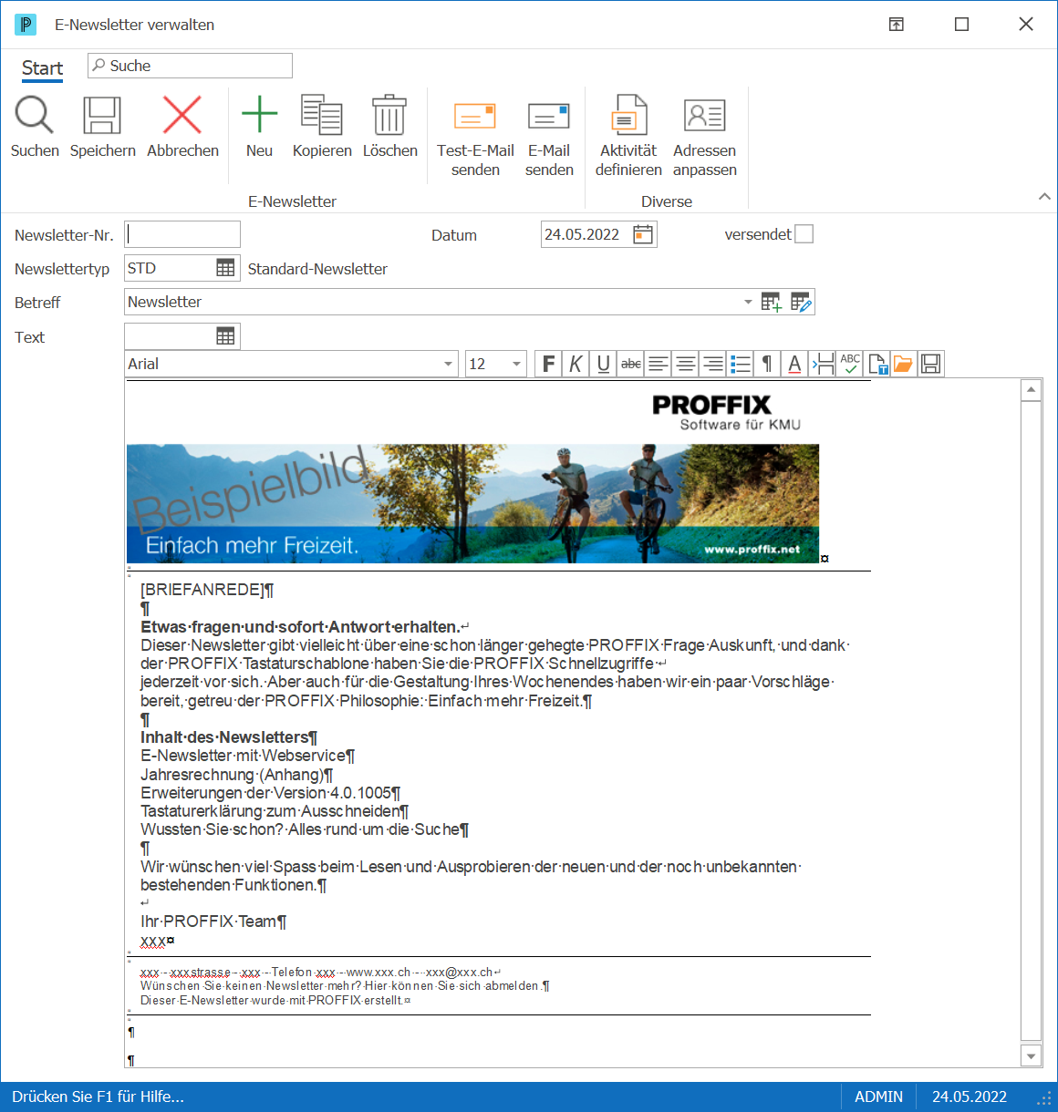The image size is (1058, 1112).
Task: Click the Suche search box
Action: coord(190,66)
